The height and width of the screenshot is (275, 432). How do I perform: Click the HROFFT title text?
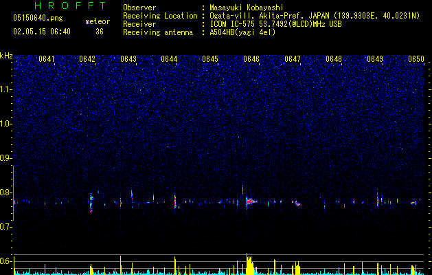pyautogui.click(x=71, y=5)
